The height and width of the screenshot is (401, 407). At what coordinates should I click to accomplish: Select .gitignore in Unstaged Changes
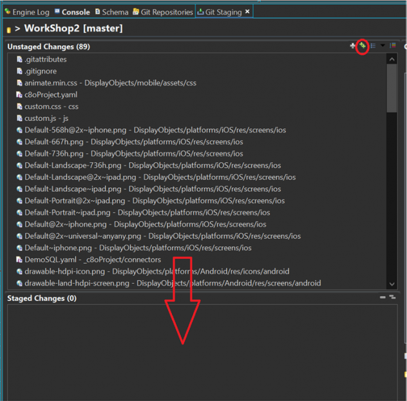coord(41,71)
